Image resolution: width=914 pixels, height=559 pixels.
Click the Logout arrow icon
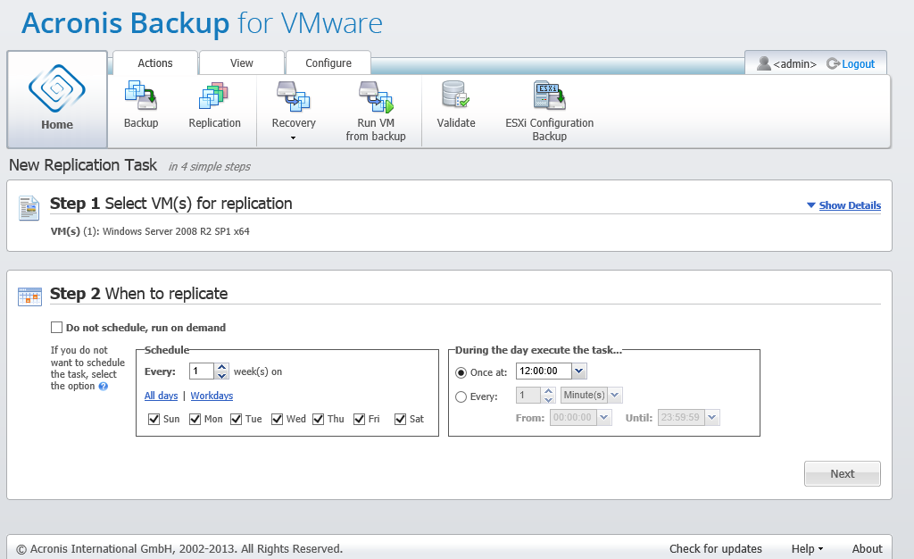pos(833,63)
